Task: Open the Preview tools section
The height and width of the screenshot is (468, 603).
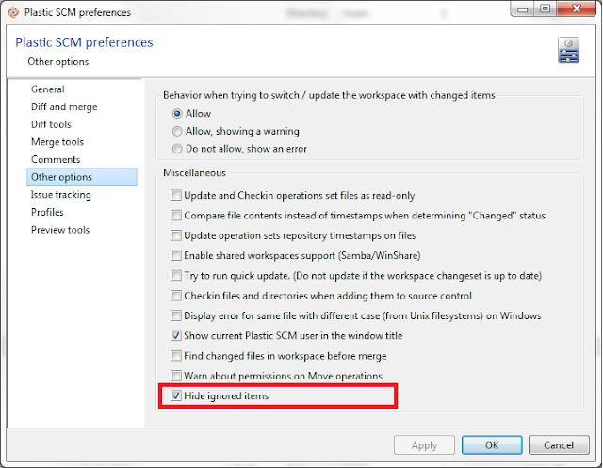Action: tap(60, 230)
